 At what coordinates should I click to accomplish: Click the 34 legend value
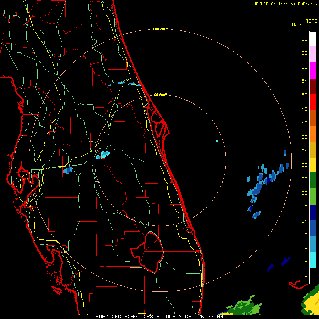pyautogui.click(x=304, y=151)
